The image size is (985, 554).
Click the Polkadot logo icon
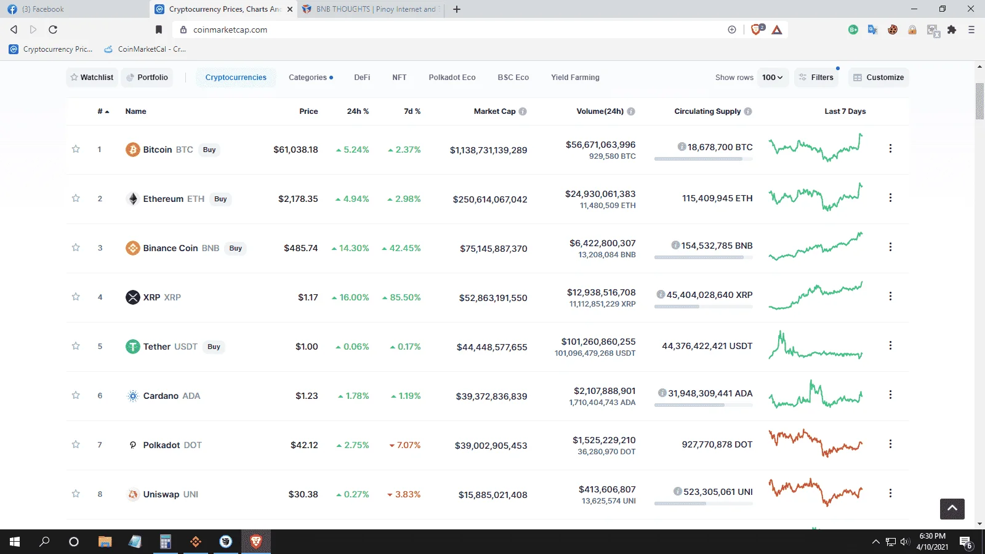pos(133,445)
